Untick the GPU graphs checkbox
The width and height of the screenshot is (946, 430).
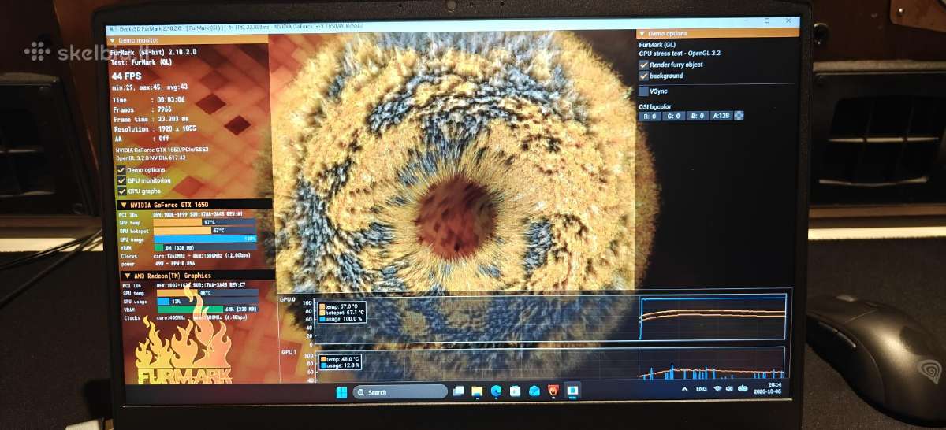coord(121,191)
